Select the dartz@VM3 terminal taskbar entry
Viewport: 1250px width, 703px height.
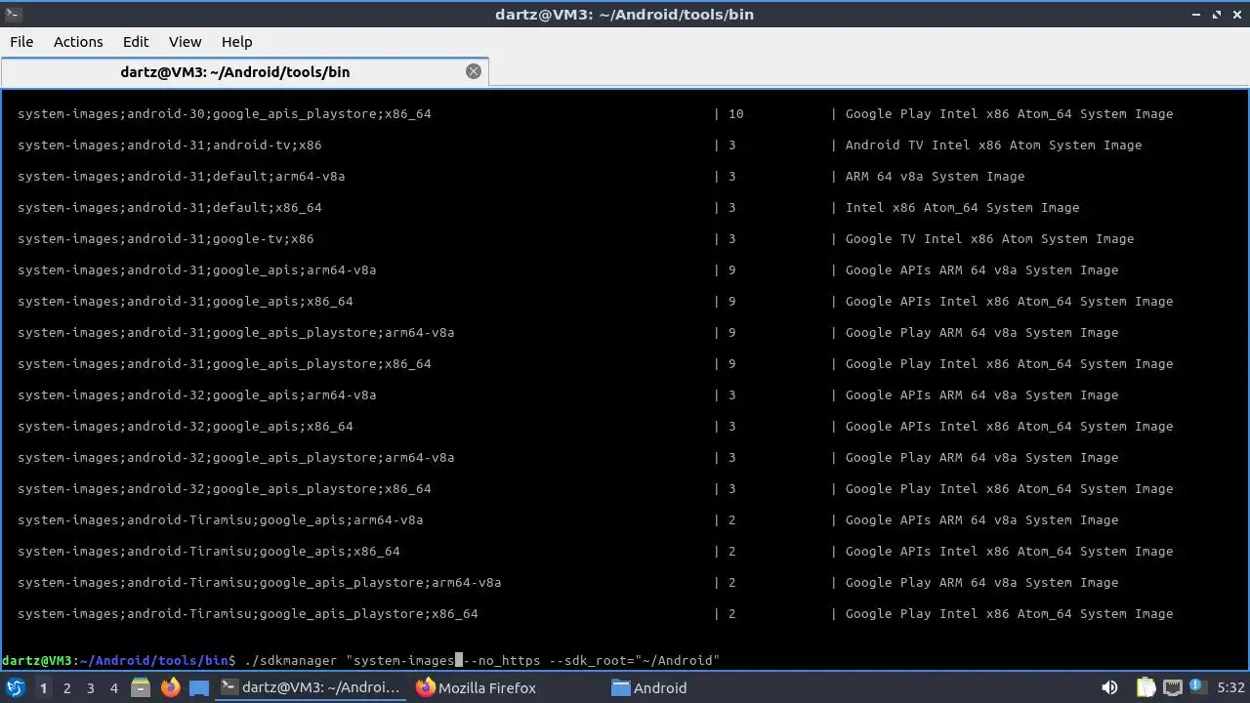309,687
